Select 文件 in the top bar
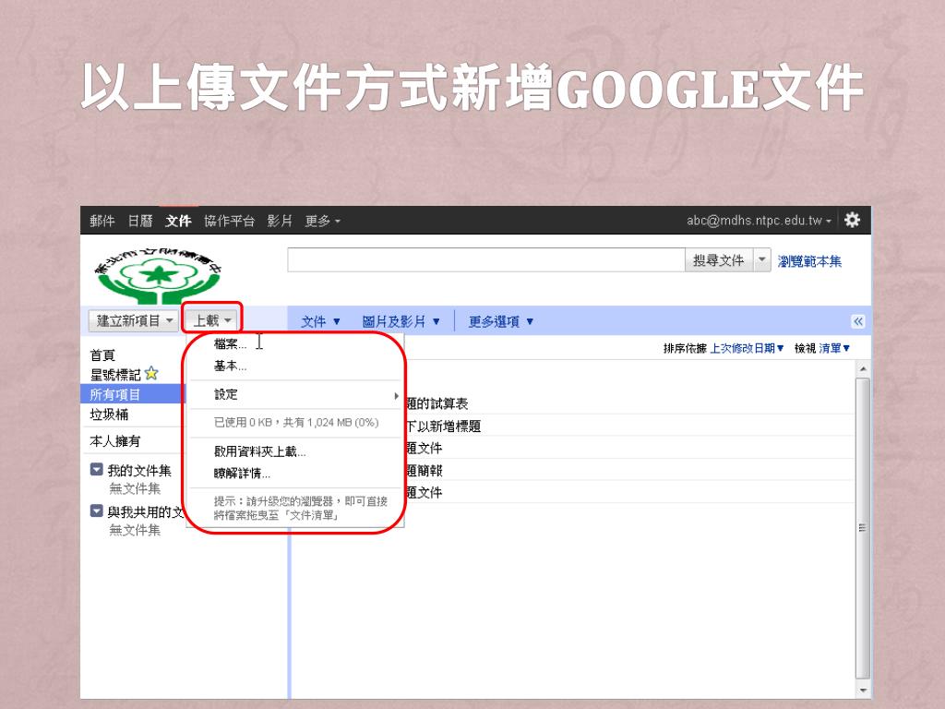 pos(178,222)
